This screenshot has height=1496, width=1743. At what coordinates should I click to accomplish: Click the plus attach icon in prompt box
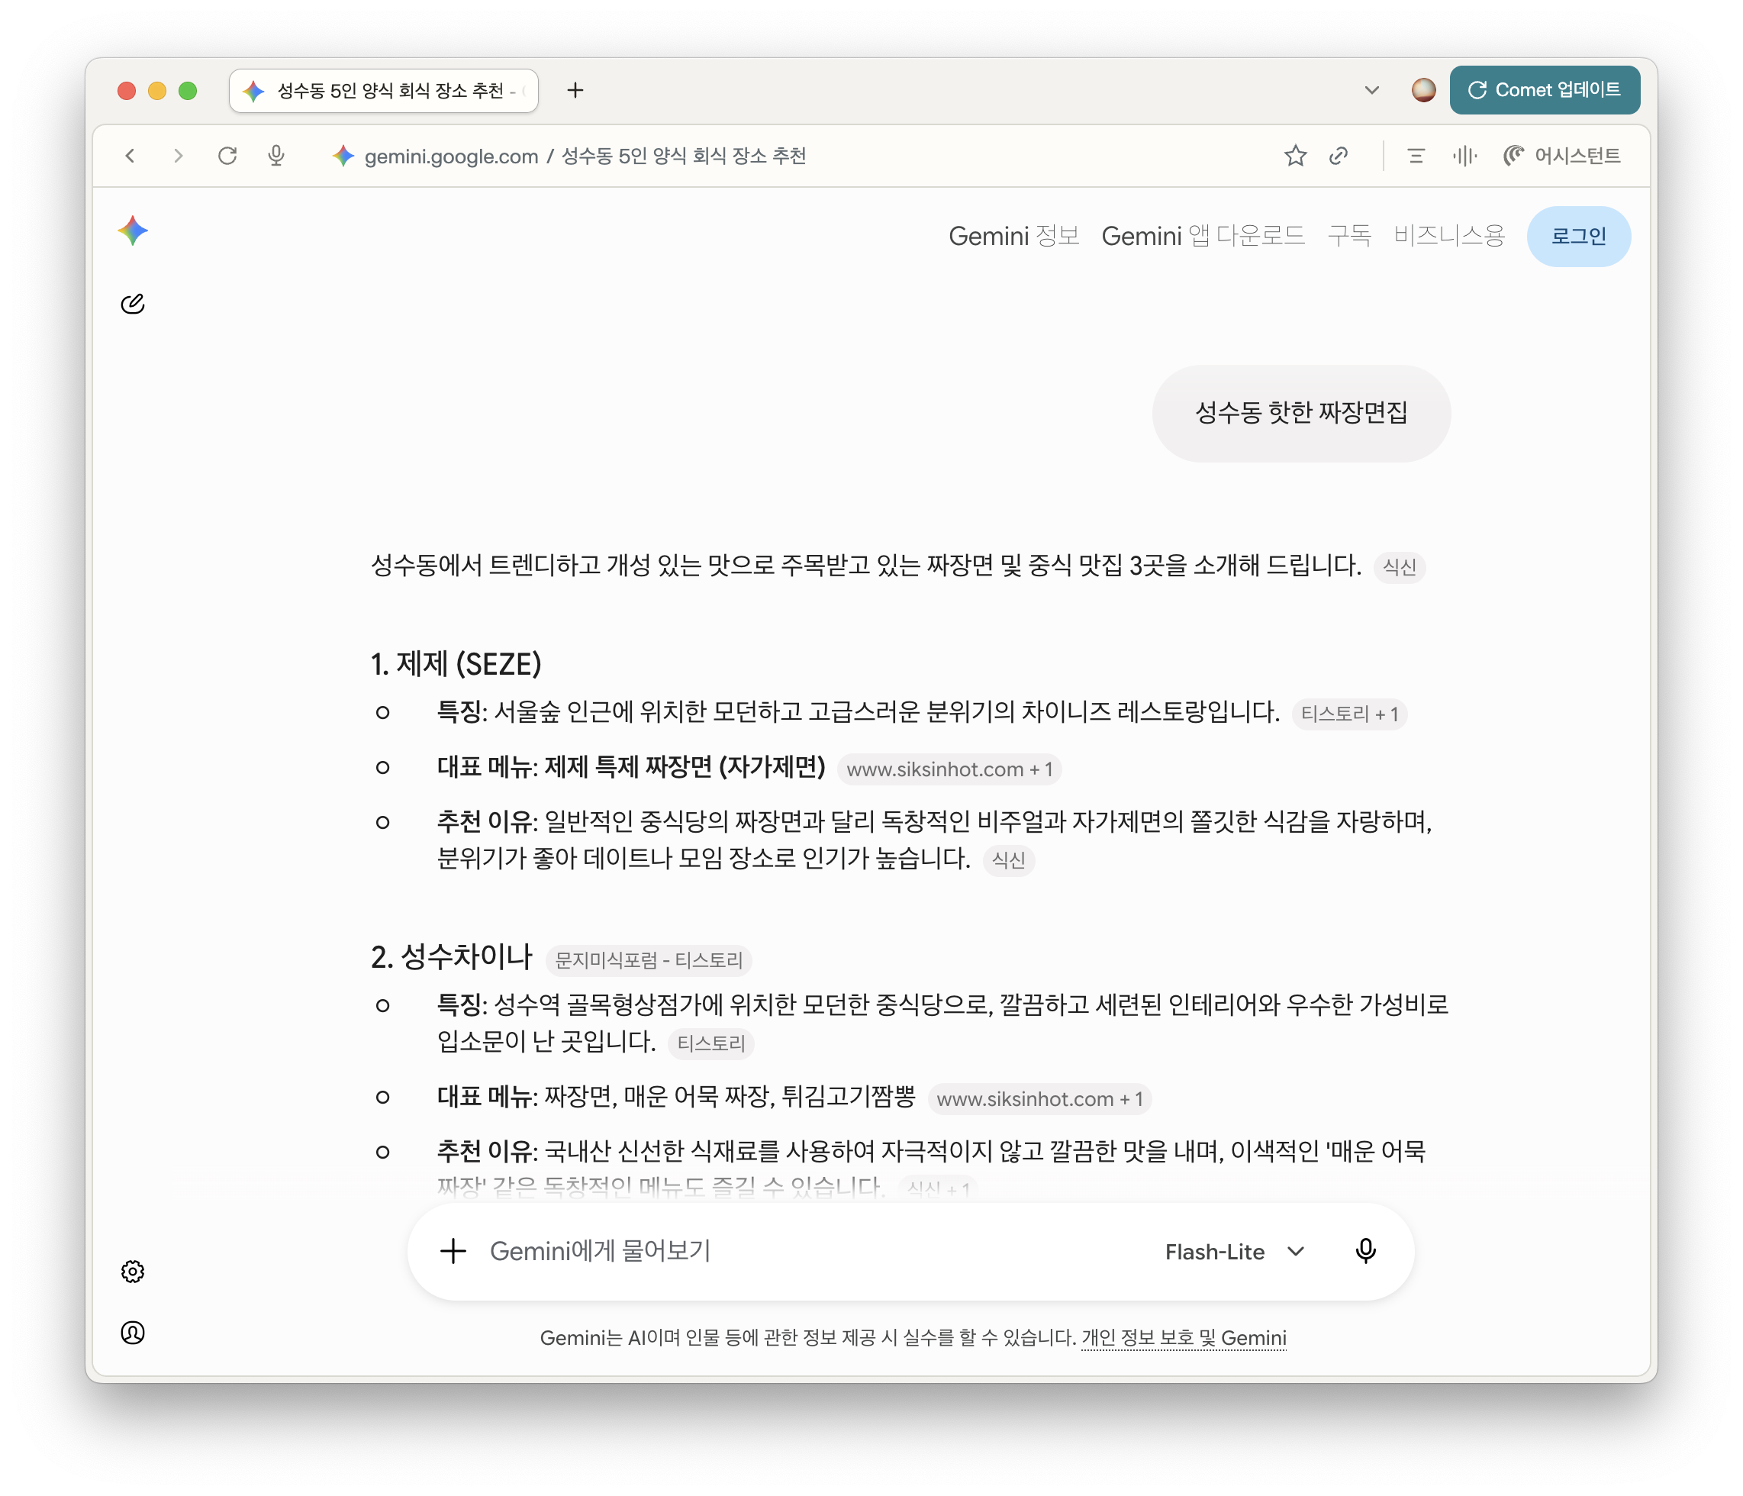click(x=453, y=1250)
